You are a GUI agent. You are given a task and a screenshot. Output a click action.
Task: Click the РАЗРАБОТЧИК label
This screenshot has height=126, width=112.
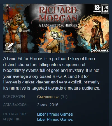click(x=15, y=114)
